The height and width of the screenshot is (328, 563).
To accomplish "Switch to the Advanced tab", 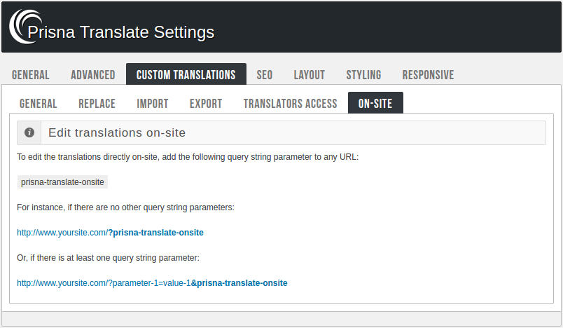I will point(93,75).
